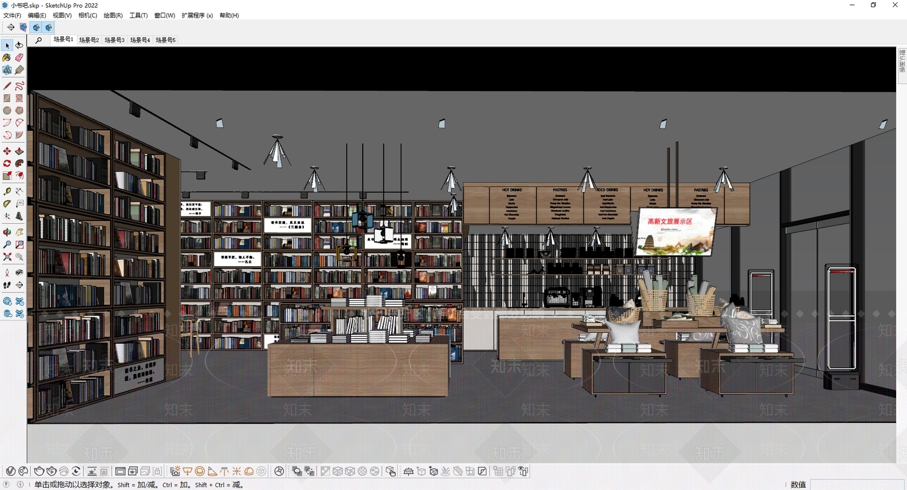Image resolution: width=907 pixels, height=490 pixels.
Task: Select the Move tool
Action: pyautogui.click(x=7, y=151)
